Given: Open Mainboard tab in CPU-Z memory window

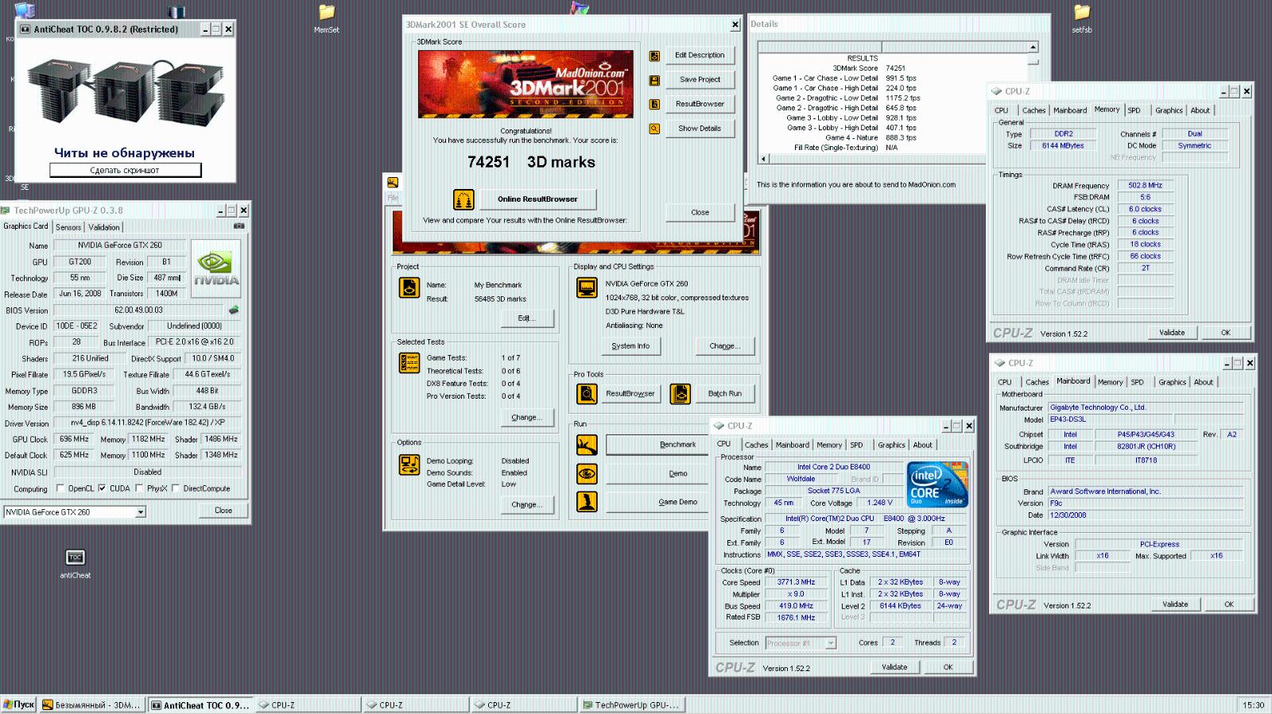Looking at the screenshot, I should (x=1070, y=110).
